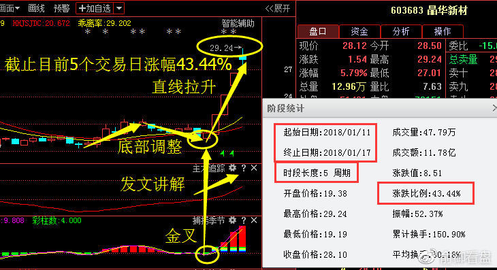
Task: Close the 捕捞季节 indicator panel
Action: pos(254,220)
